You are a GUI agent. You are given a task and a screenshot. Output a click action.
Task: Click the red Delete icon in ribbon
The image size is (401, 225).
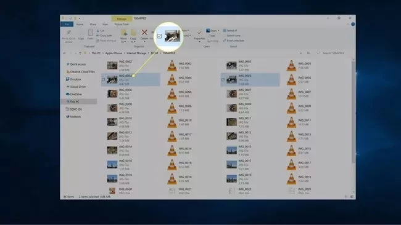coord(144,33)
